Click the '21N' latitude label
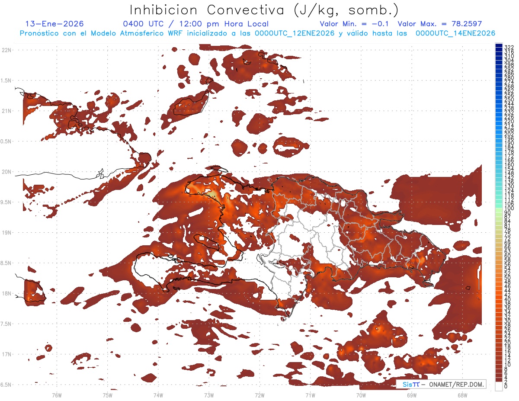The height and width of the screenshot is (401, 519). click(6, 111)
